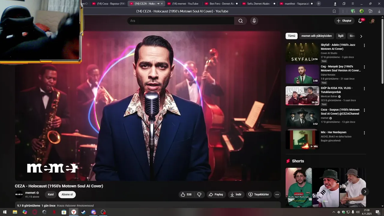
Task: Share the video via Paylaş
Action: point(216,194)
